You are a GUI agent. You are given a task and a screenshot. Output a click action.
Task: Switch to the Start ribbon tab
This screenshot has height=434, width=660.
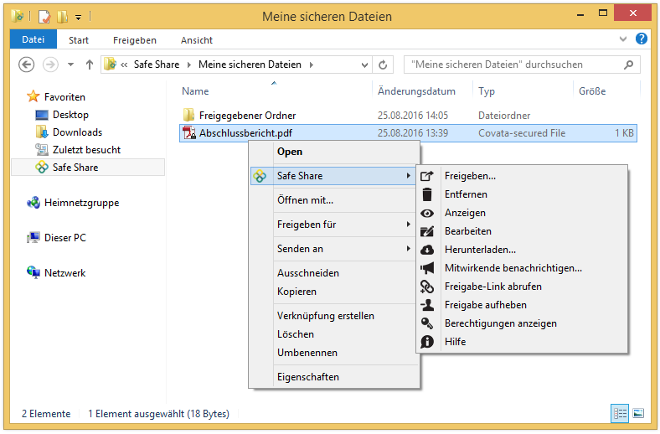click(x=79, y=40)
